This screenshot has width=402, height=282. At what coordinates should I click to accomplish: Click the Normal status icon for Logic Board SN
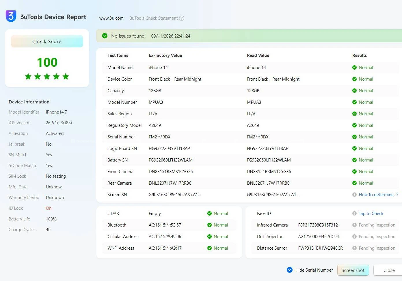coord(354,149)
